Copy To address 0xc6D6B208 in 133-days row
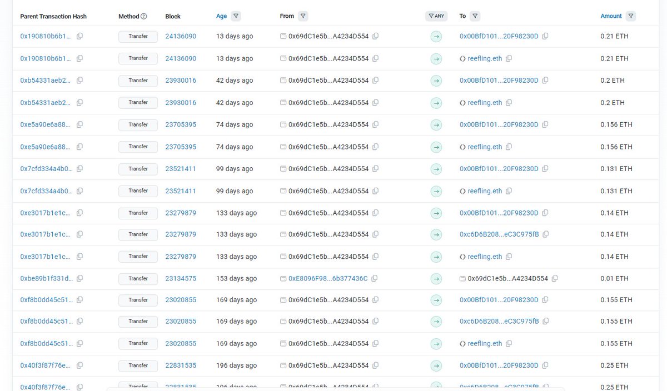This screenshot has height=391, width=667. click(546, 234)
